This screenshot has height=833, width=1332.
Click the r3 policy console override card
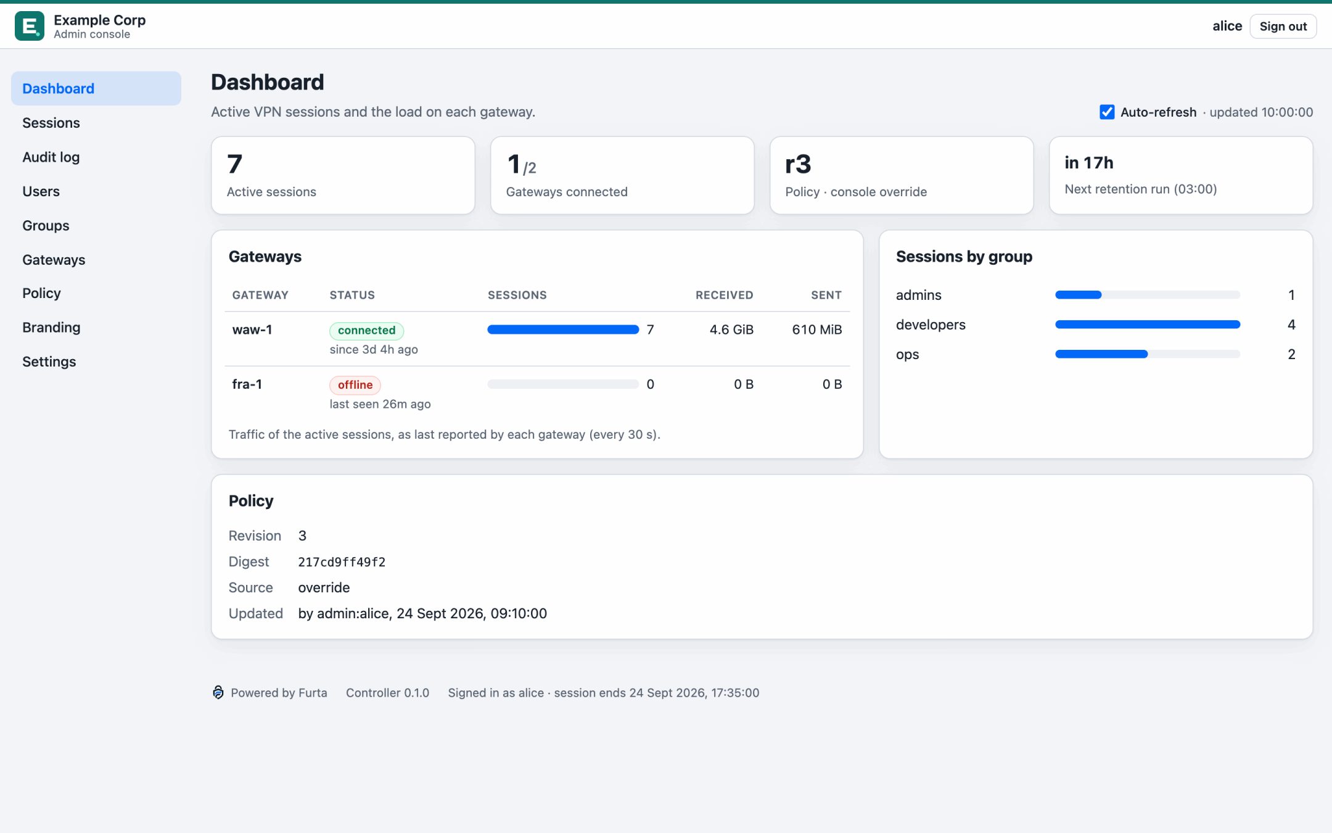click(902, 175)
